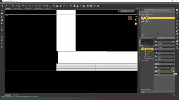This screenshot has width=179, height=100.
Task: Select the Currently Used filter
Action: (x=147, y=44)
